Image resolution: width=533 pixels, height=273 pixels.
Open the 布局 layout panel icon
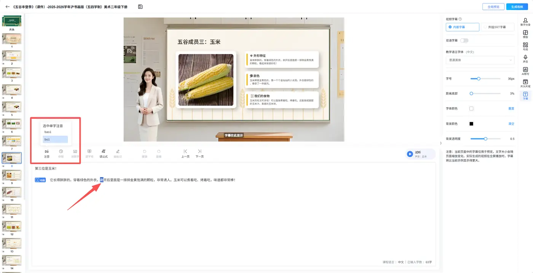[x=525, y=46]
